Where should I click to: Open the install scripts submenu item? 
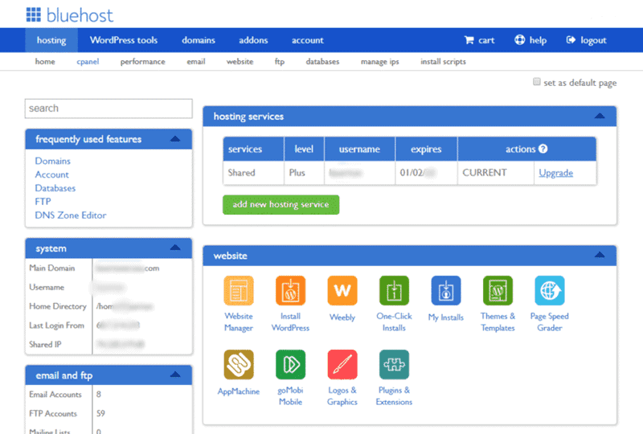(x=444, y=62)
